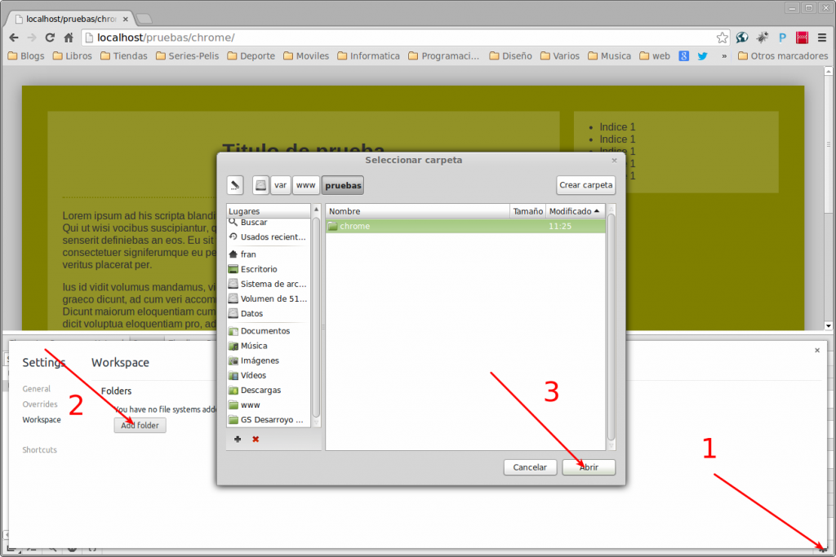Open the Twitter bookmark
The image size is (836, 557).
[x=703, y=55]
